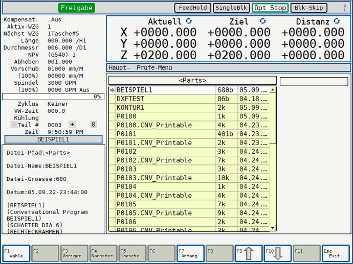Click the empty field right of <Parts>
Screen dimensions: 353x264
tap(314, 82)
